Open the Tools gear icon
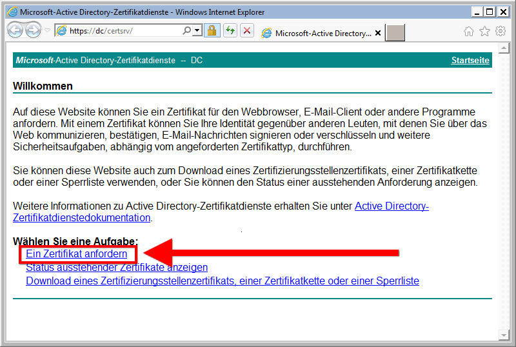The width and height of the screenshot is (516, 347). [500, 31]
